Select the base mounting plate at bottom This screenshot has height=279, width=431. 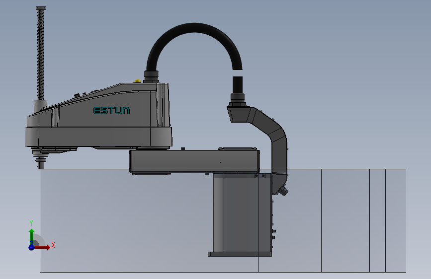pyautogui.click(x=240, y=254)
